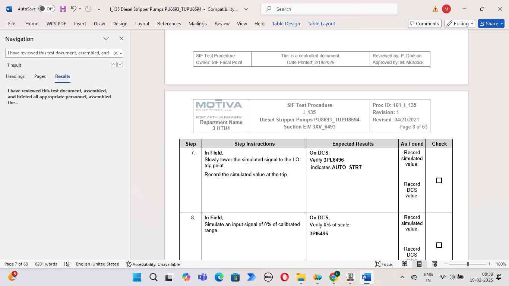
Task: Open the Editing mode dropdown
Action: click(460, 23)
